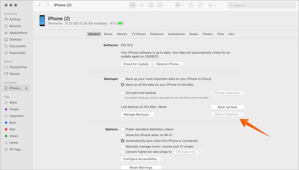This screenshot has width=299, height=170.
Task: Enable Encrypt local backup
Action: coord(123,93)
